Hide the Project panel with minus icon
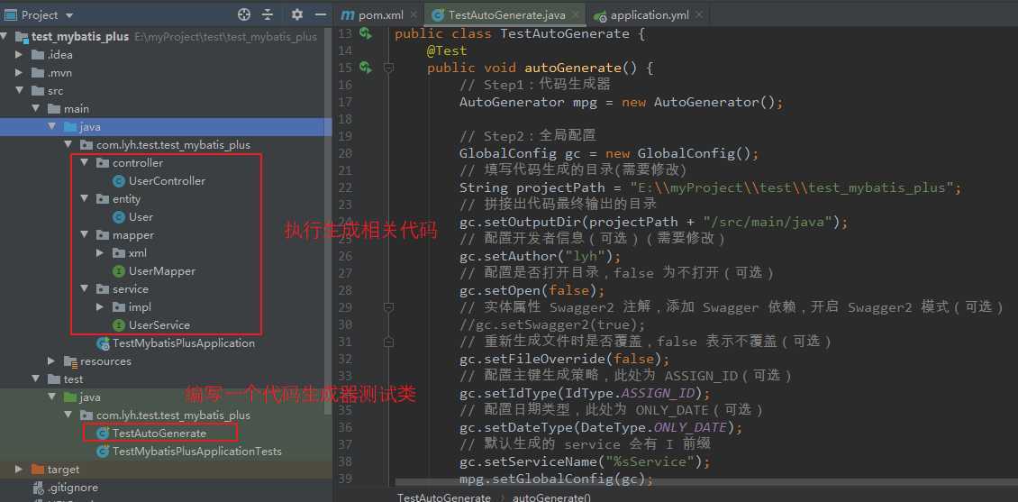1018x502 pixels. [x=320, y=14]
